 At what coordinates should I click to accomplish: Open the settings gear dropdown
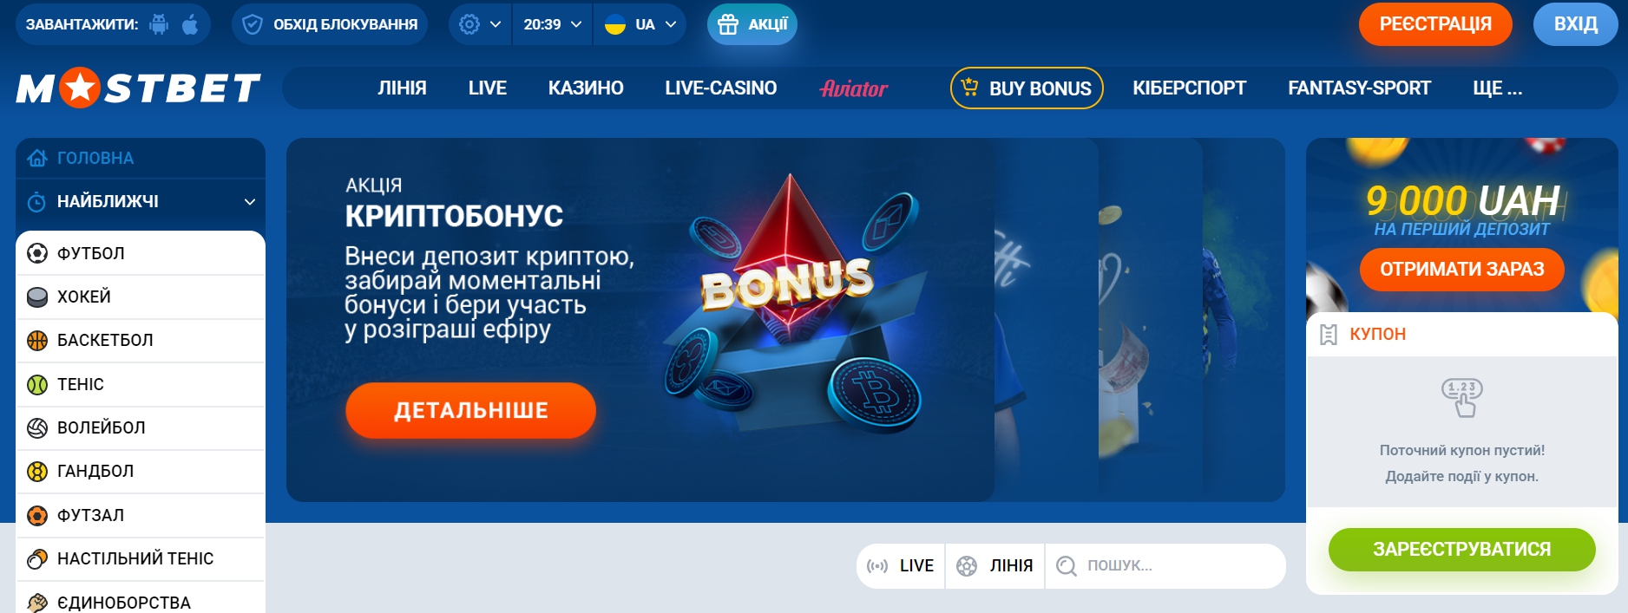click(480, 24)
